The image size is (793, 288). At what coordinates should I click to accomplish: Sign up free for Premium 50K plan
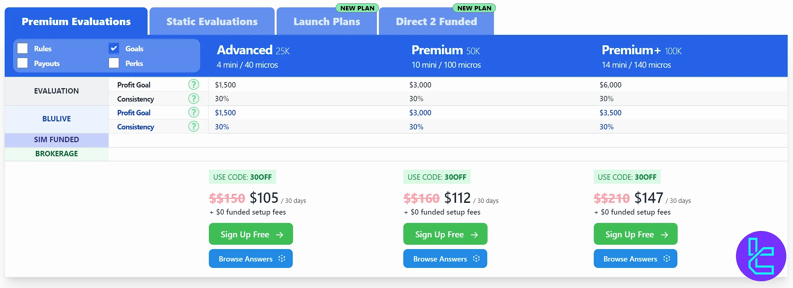pyautogui.click(x=445, y=234)
